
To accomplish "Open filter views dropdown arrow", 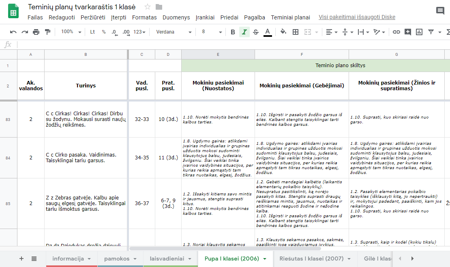I will 440,32.
